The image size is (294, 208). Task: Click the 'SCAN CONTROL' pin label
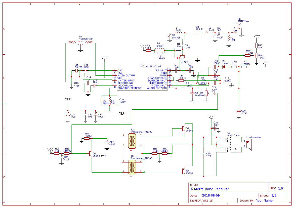point(157,78)
